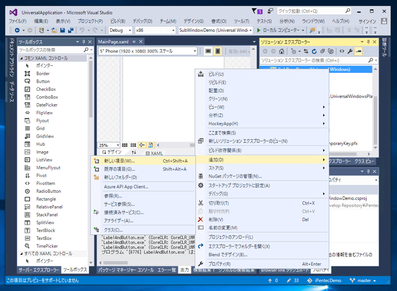Toggle snapping to snaplines icon
The width and height of the screenshot is (397, 291).
coord(142,145)
